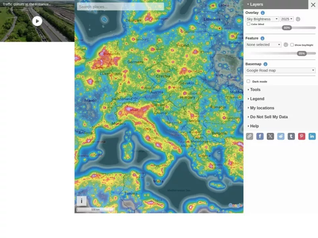
Task: Expand the Tools section
Action: point(255,90)
